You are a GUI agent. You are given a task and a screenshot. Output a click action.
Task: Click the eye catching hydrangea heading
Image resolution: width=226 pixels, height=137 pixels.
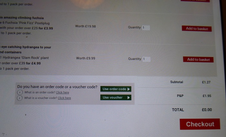click(x=26, y=50)
